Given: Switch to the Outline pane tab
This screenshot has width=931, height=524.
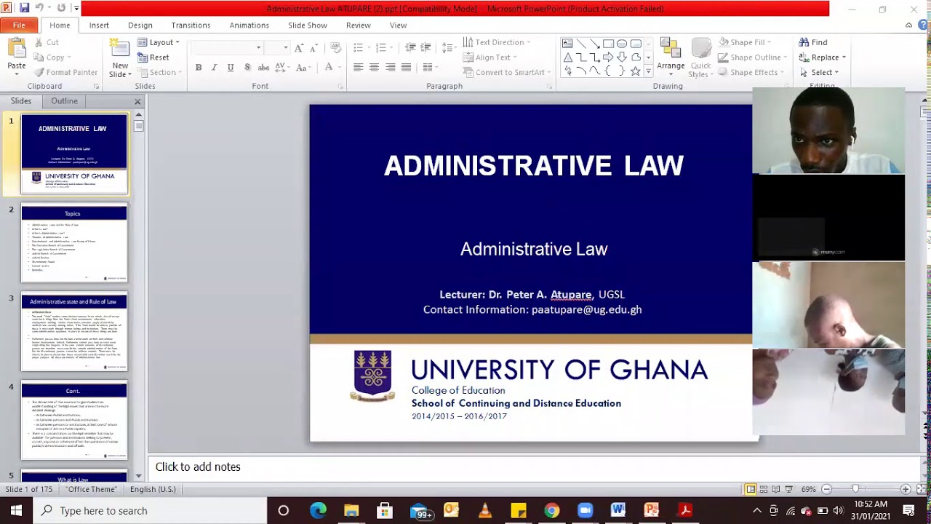Looking at the screenshot, I should (x=64, y=101).
